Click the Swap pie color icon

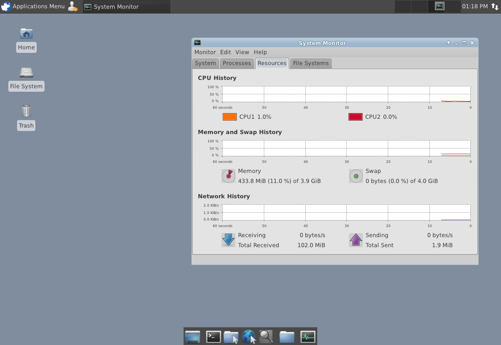pos(356,176)
